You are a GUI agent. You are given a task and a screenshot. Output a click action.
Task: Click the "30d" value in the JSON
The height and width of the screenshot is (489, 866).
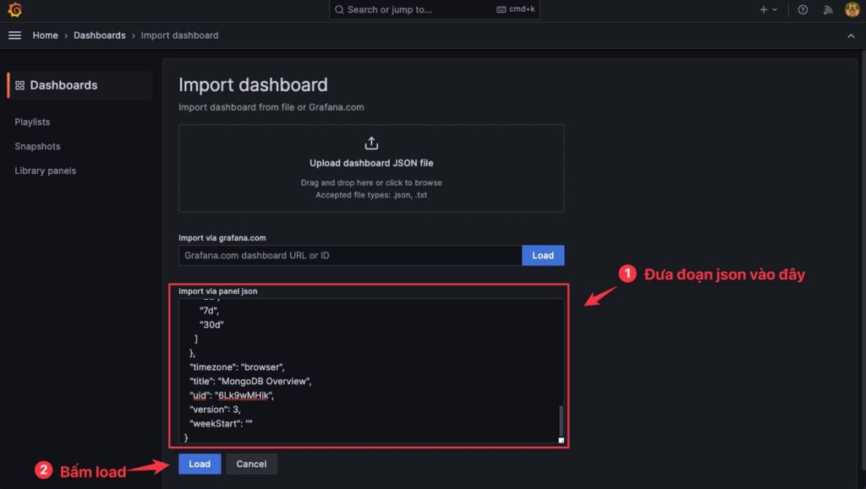tap(211, 324)
